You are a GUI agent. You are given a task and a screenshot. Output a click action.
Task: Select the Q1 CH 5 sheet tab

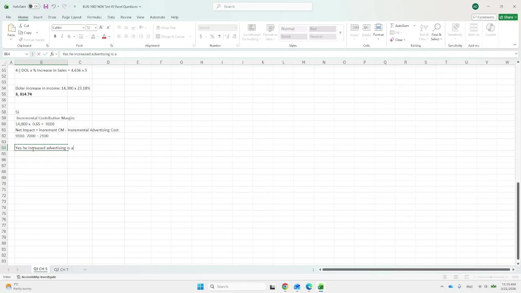40,269
